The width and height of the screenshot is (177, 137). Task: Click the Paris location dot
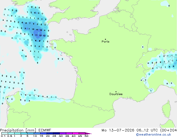coord(106,39)
